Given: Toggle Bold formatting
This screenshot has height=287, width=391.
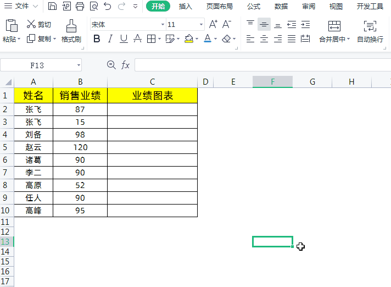Looking at the screenshot, I should click(97, 38).
